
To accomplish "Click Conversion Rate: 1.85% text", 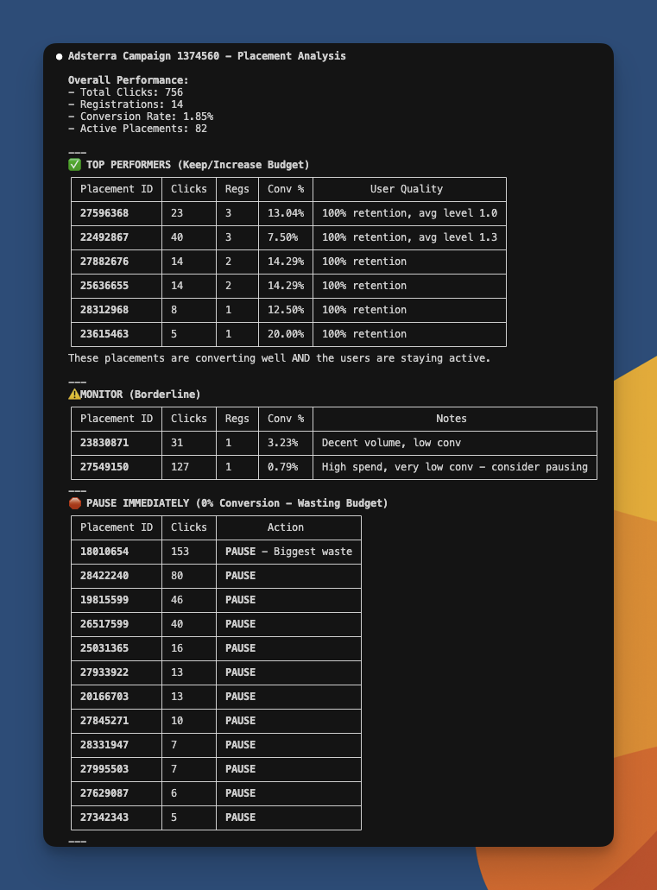I will [x=141, y=117].
